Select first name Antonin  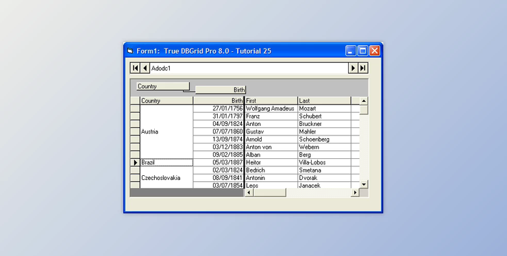click(271, 179)
